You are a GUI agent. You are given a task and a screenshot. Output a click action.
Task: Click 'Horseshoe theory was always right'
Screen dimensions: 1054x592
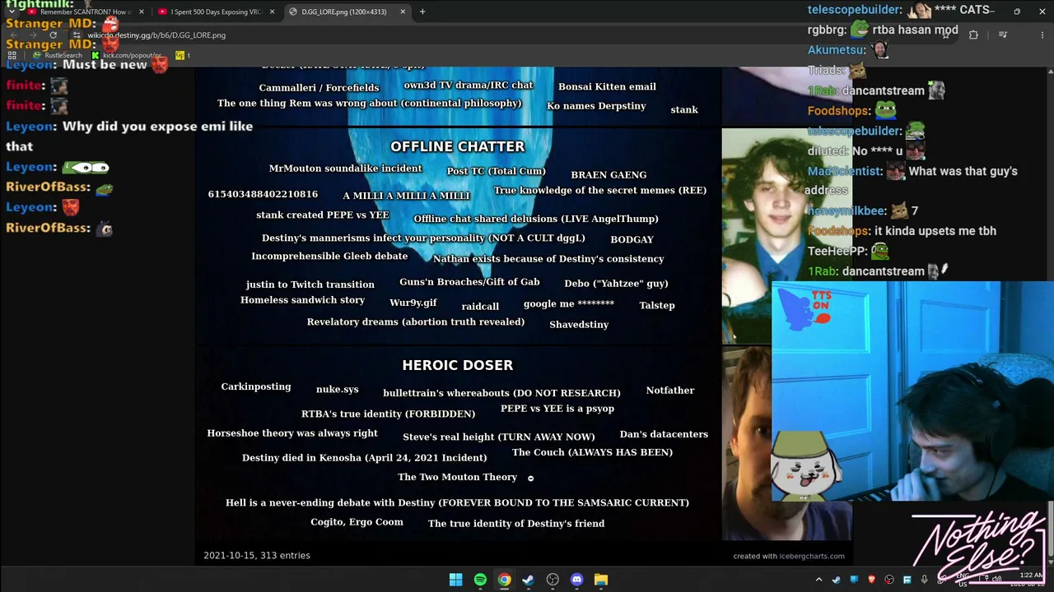(292, 433)
